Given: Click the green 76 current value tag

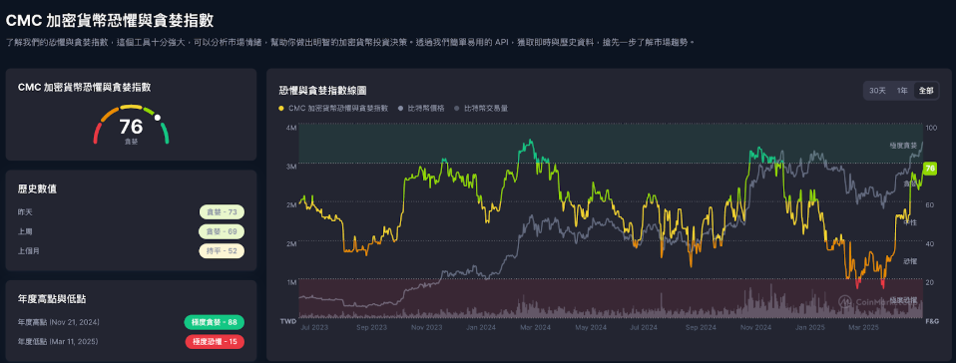Looking at the screenshot, I should 930,169.
